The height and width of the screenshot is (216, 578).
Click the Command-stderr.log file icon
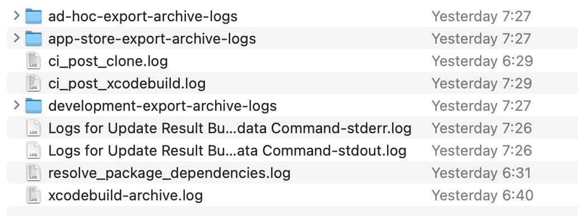point(34,128)
